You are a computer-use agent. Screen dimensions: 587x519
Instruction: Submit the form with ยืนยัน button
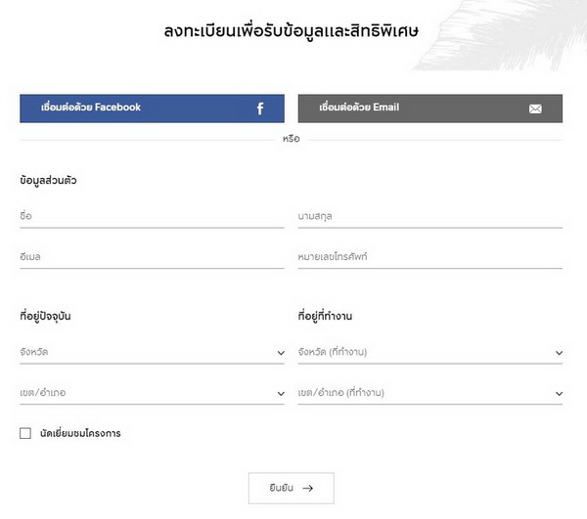(291, 488)
